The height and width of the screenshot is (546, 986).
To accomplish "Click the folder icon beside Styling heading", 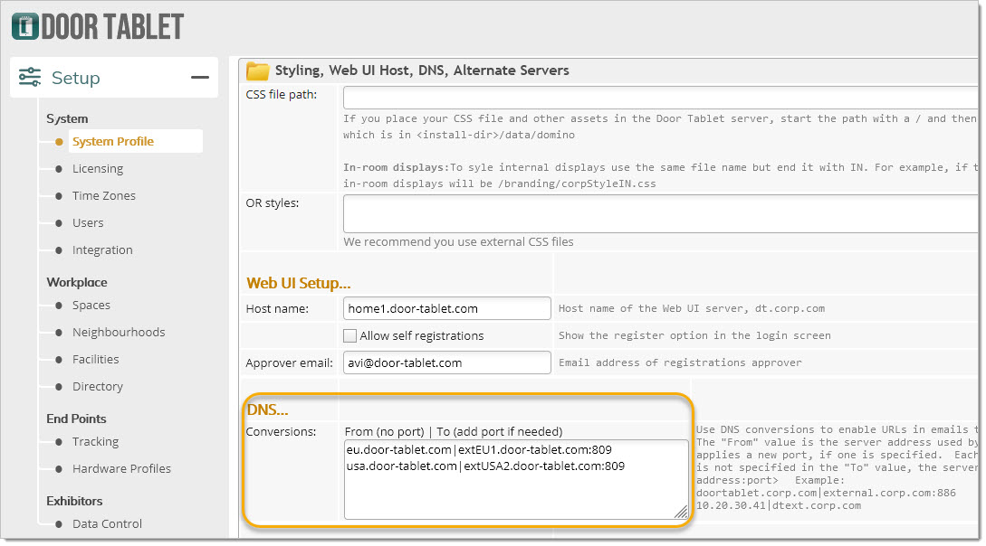I will 257,71.
